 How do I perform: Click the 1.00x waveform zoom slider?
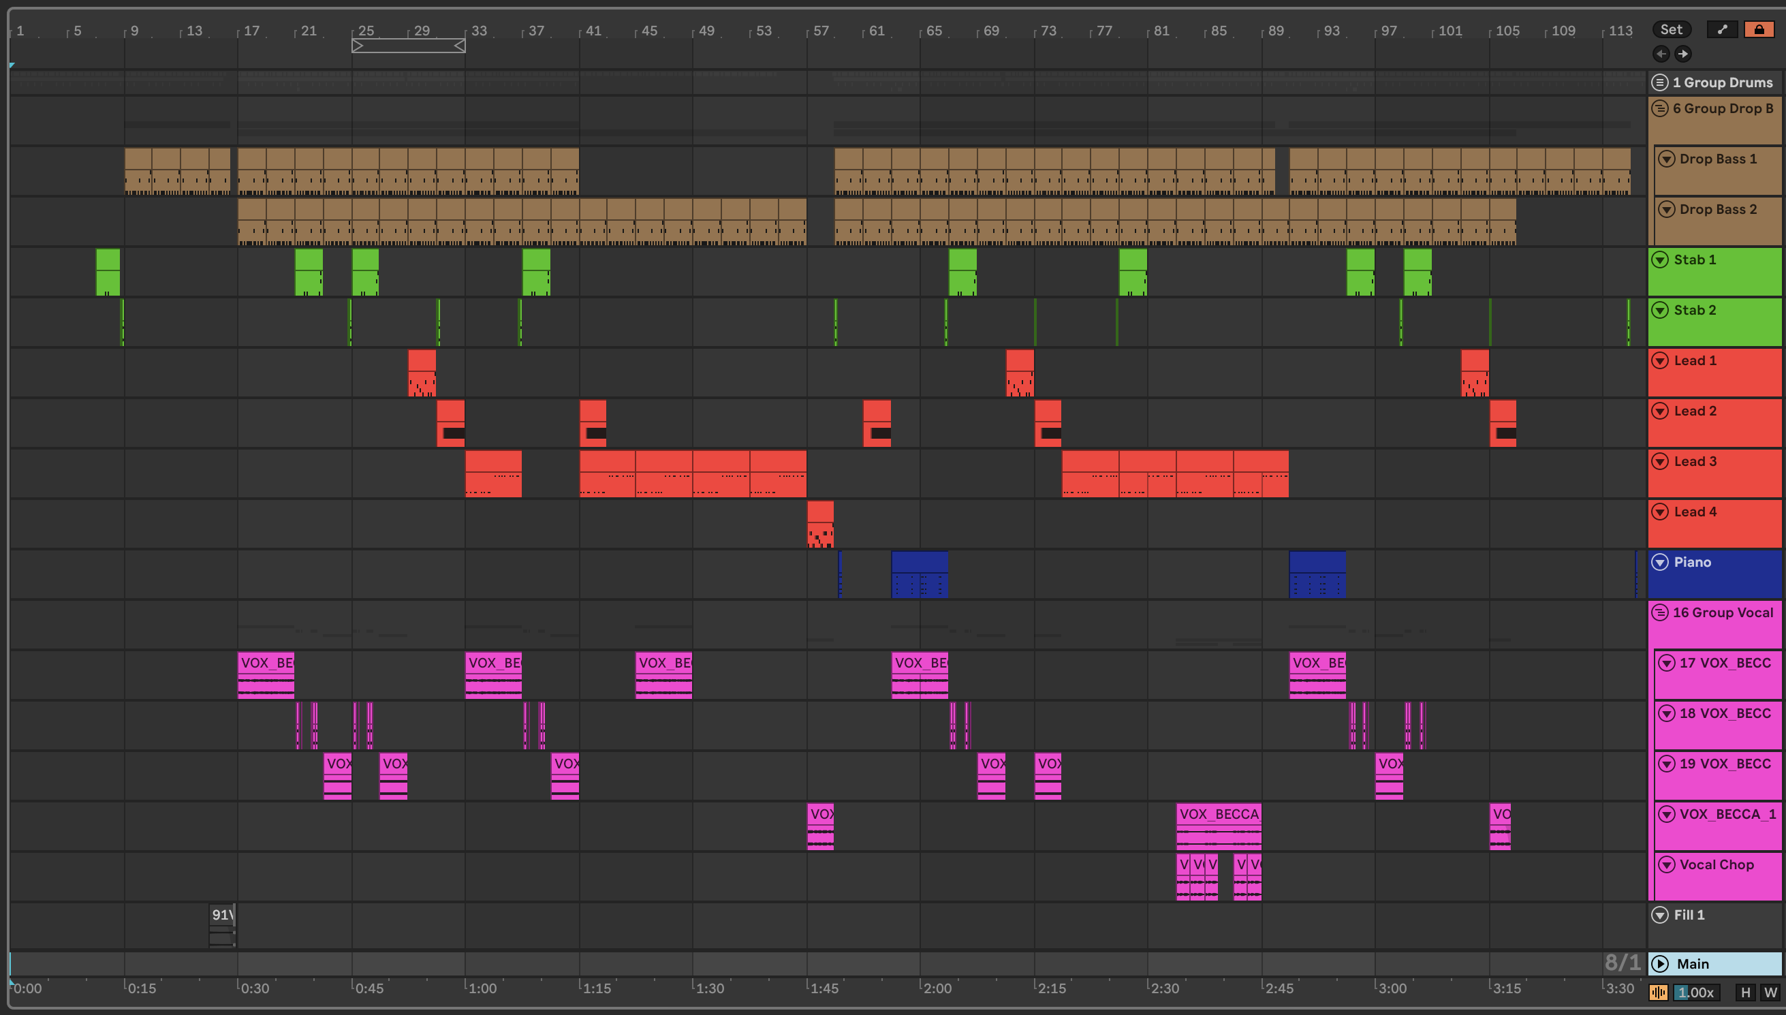click(x=1696, y=993)
